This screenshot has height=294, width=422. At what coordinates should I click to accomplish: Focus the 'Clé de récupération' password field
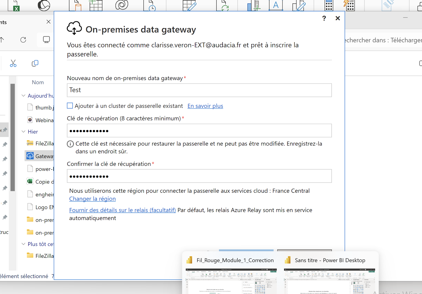199,131
